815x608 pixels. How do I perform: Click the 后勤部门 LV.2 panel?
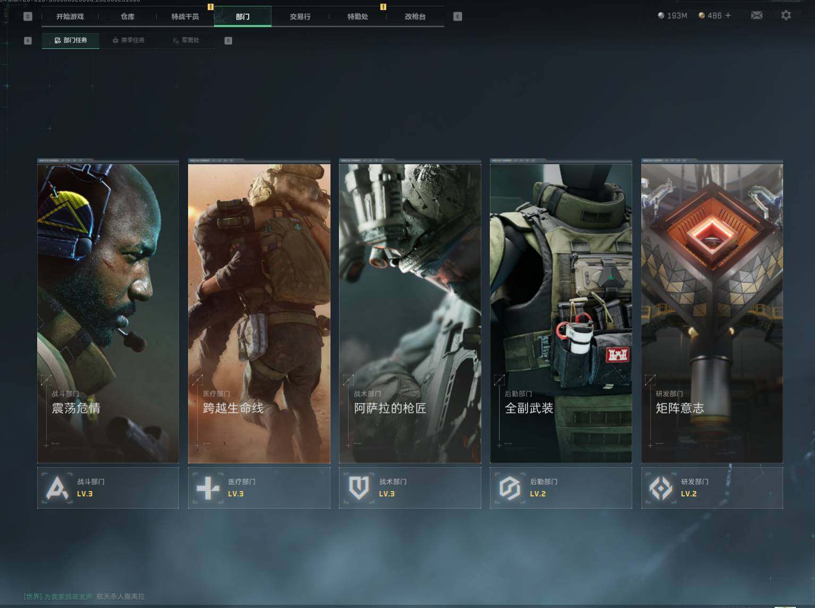561,488
